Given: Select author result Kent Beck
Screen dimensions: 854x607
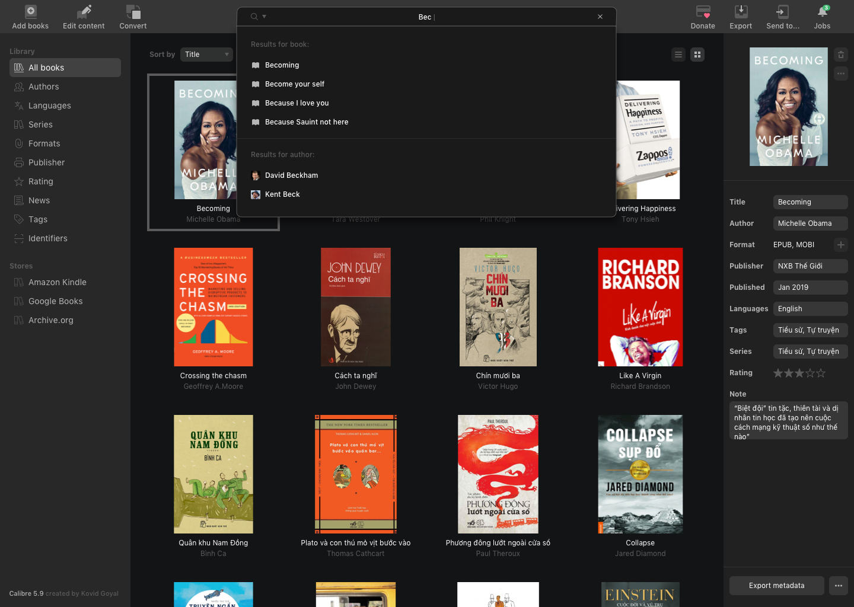Looking at the screenshot, I should pyautogui.click(x=426, y=194).
